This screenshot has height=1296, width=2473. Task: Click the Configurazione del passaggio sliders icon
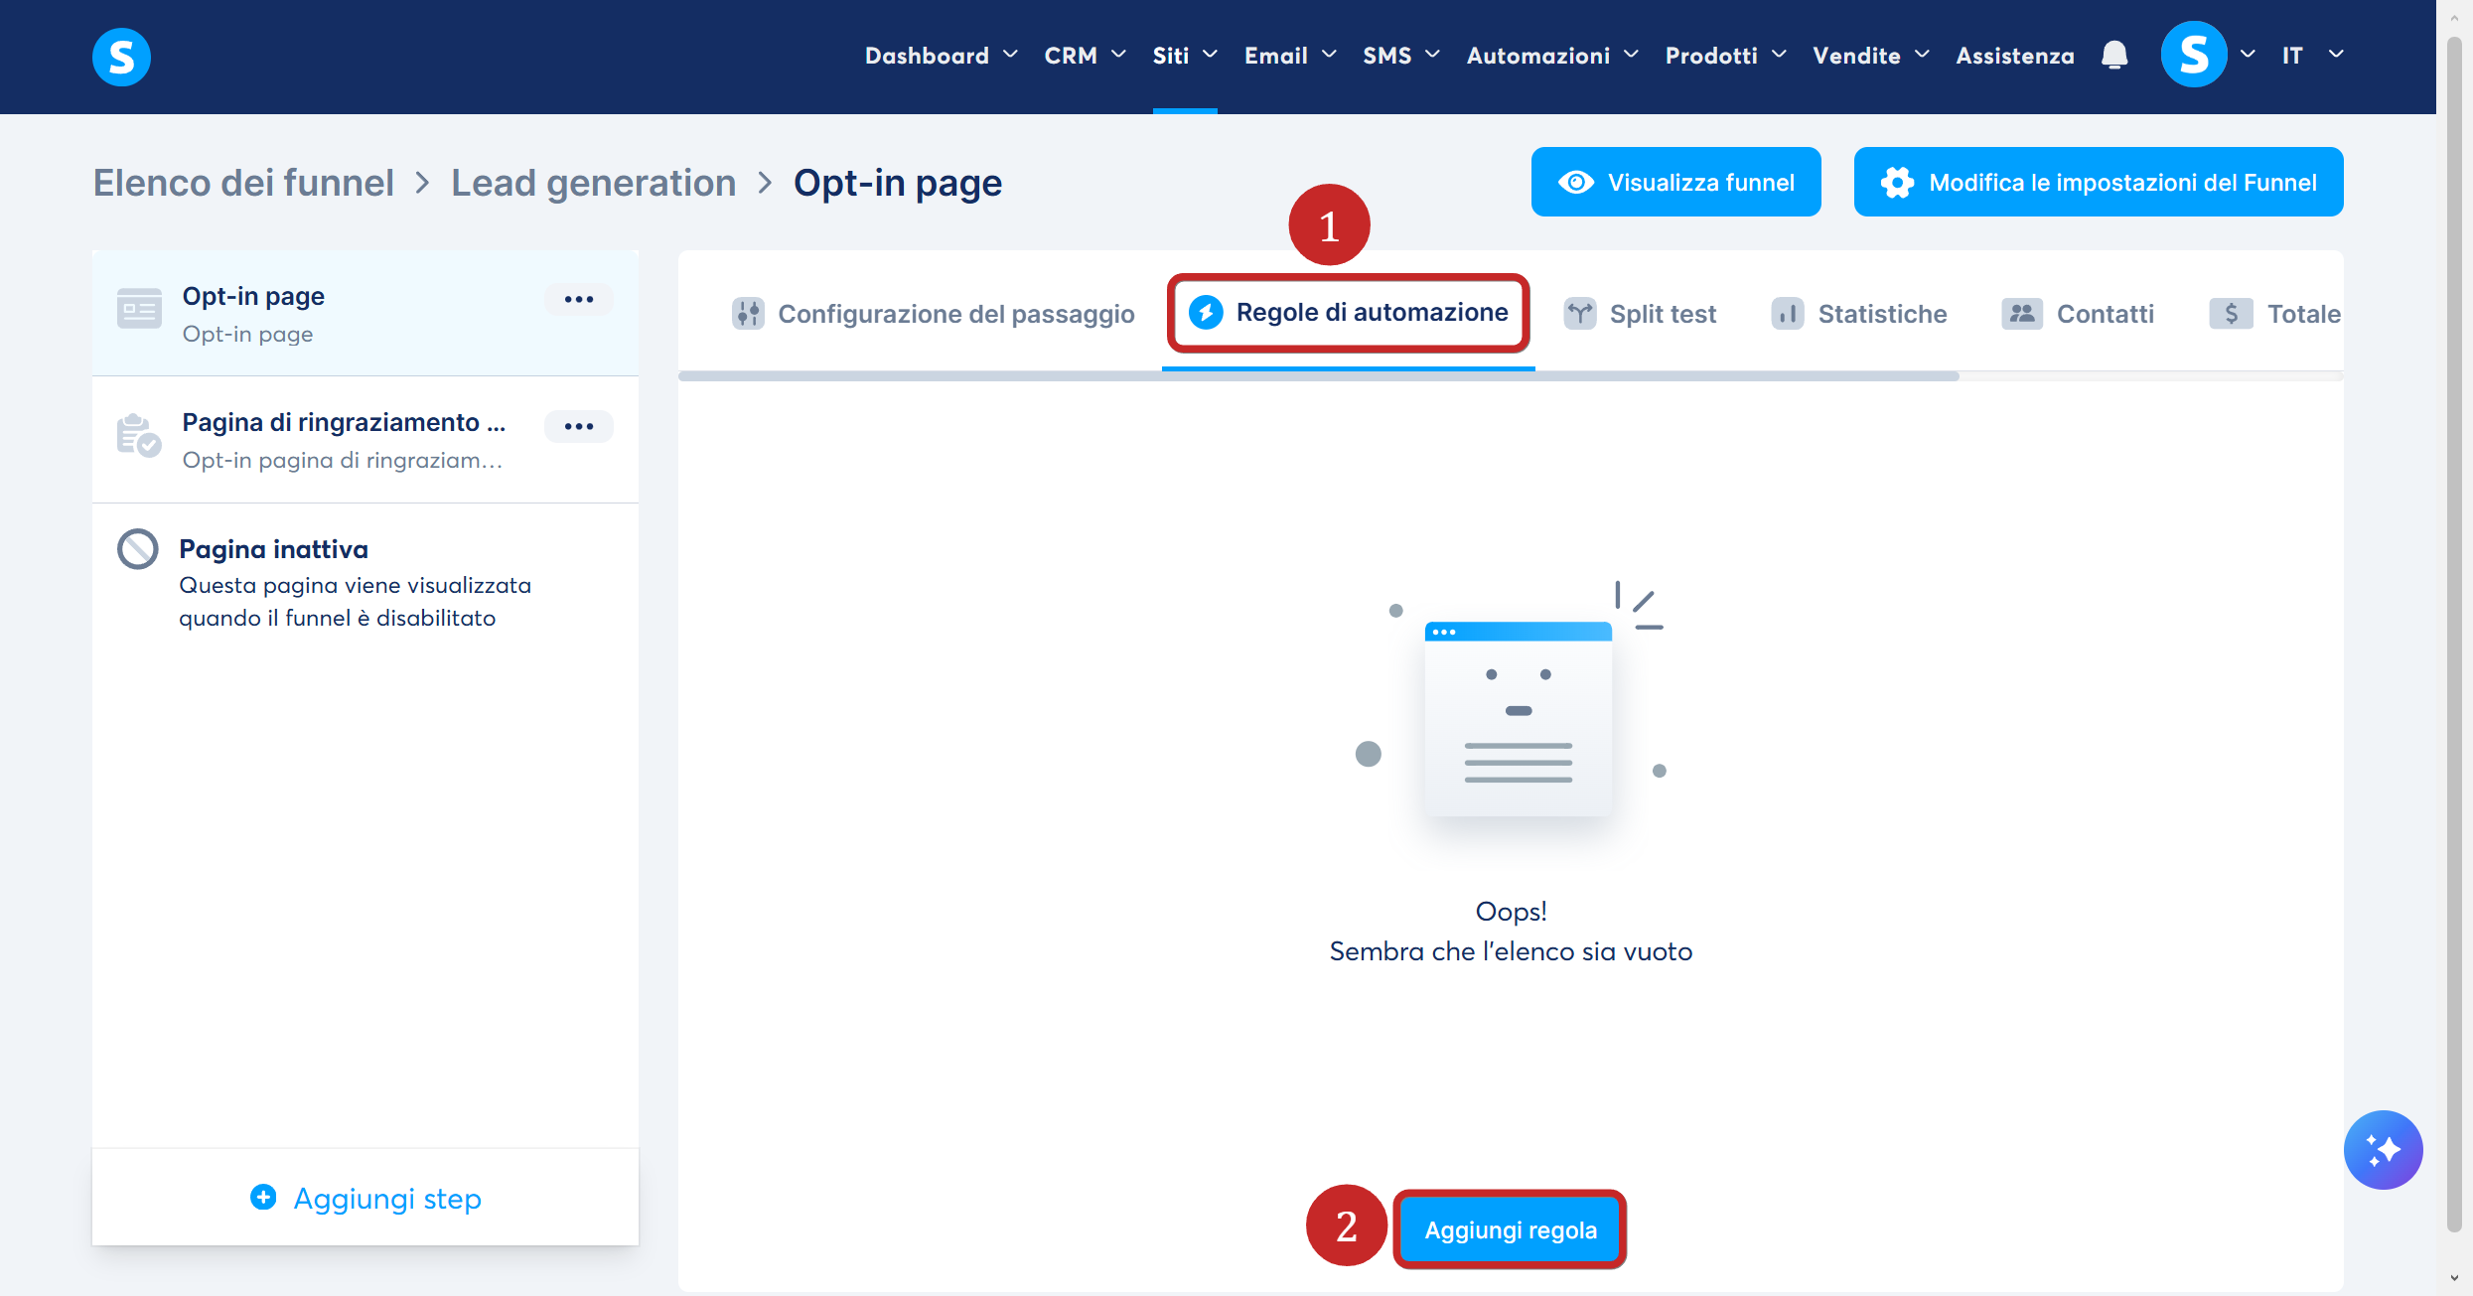pos(748,314)
